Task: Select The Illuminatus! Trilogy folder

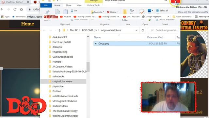Action: tap(65, 111)
